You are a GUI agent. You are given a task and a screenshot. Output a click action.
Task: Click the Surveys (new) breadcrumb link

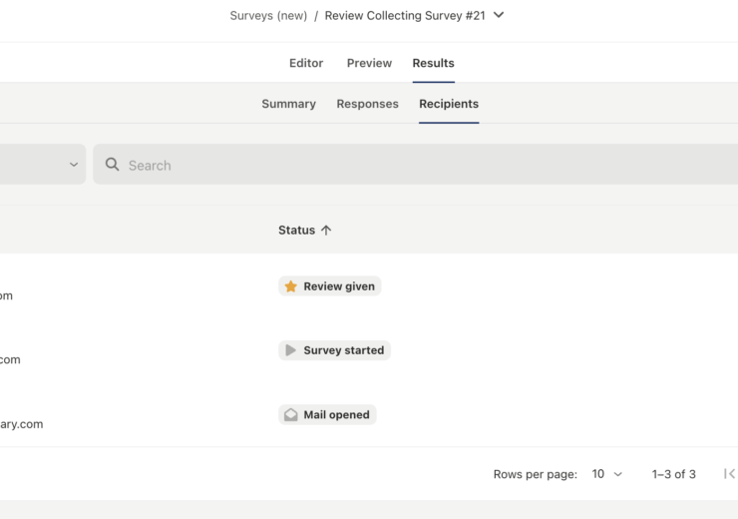tap(268, 16)
